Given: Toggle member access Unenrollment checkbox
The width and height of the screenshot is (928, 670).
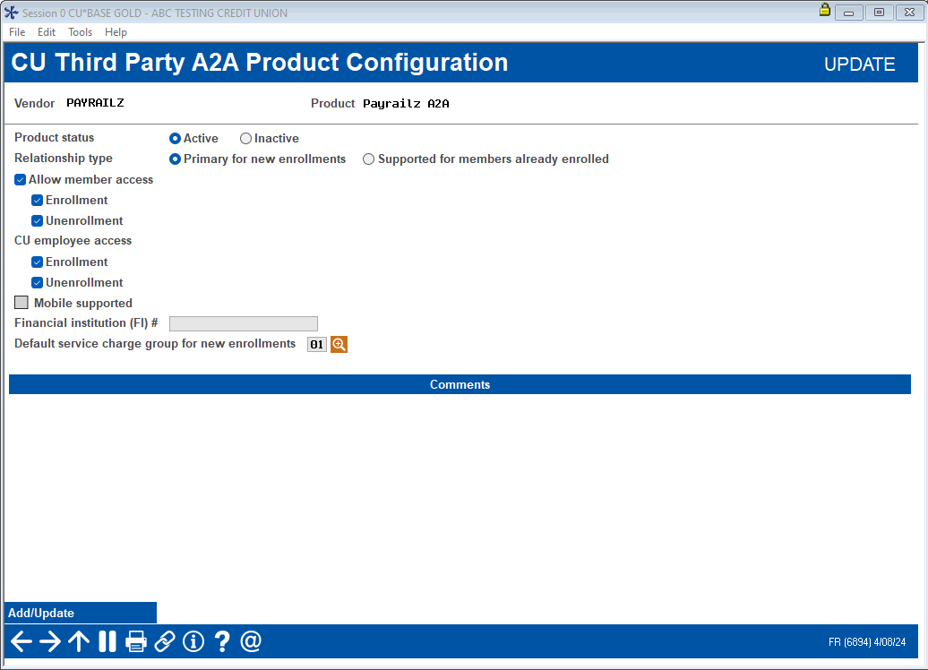Looking at the screenshot, I should pyautogui.click(x=38, y=220).
